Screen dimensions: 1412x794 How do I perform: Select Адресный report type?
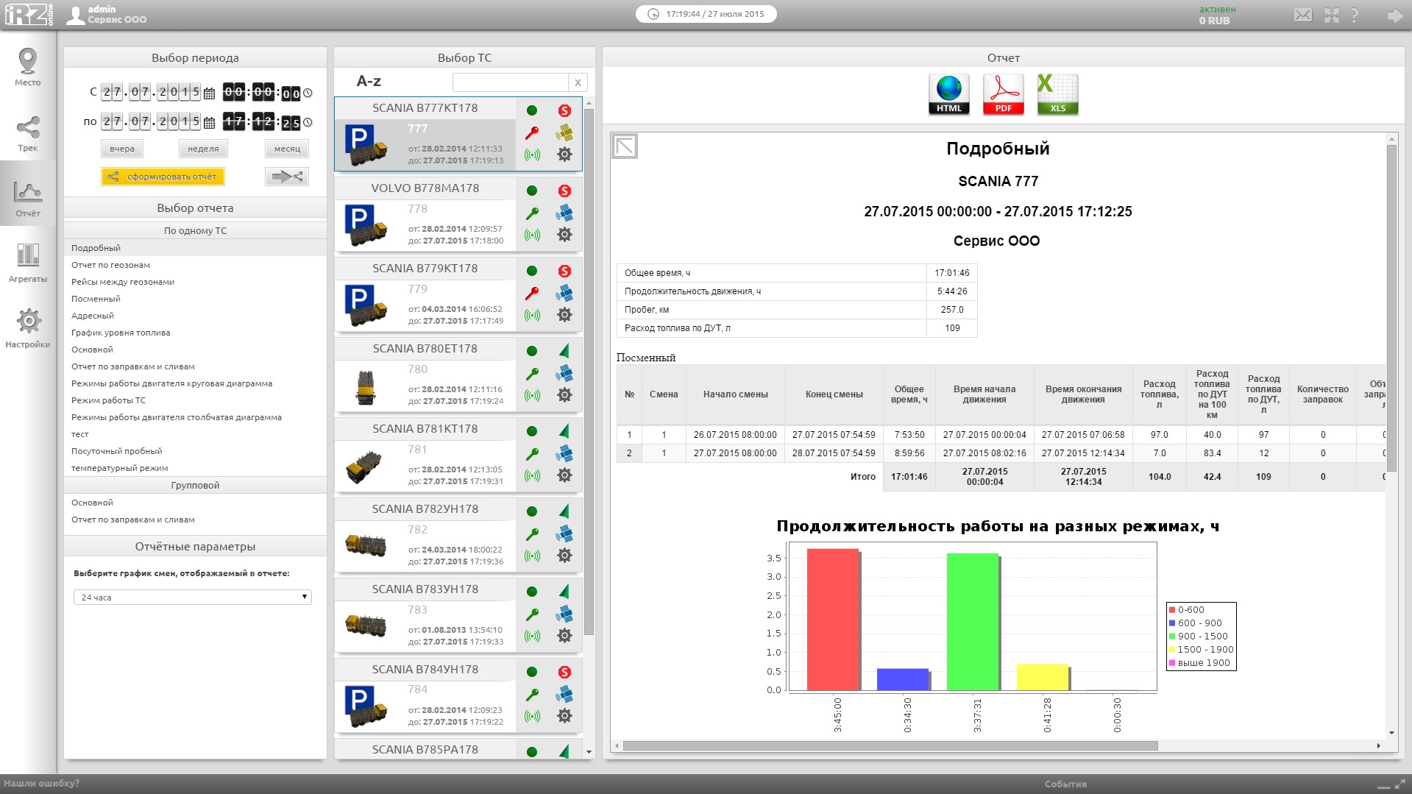pyautogui.click(x=195, y=316)
